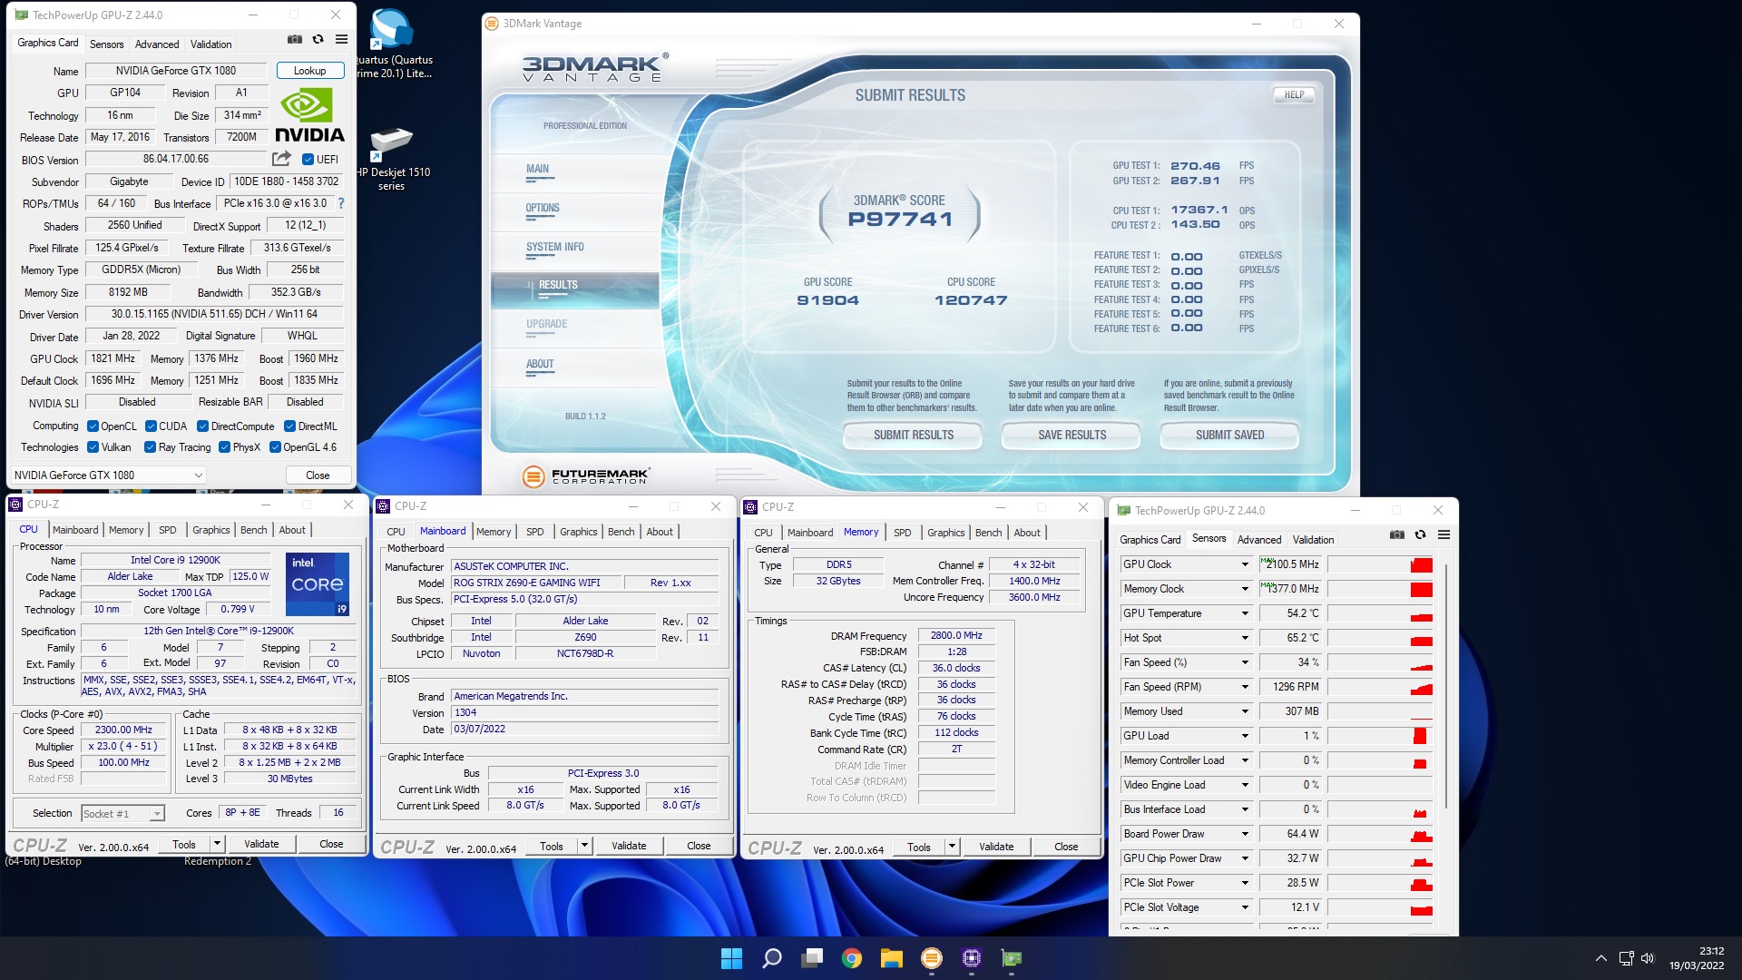Click the refresh icon in top GPU-Z window

(318, 40)
